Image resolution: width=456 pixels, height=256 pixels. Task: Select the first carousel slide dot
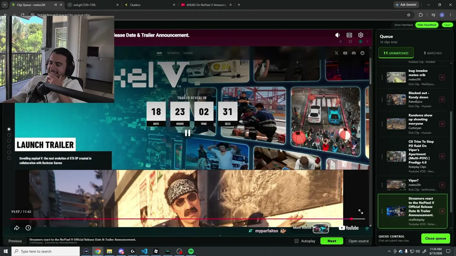(9, 129)
